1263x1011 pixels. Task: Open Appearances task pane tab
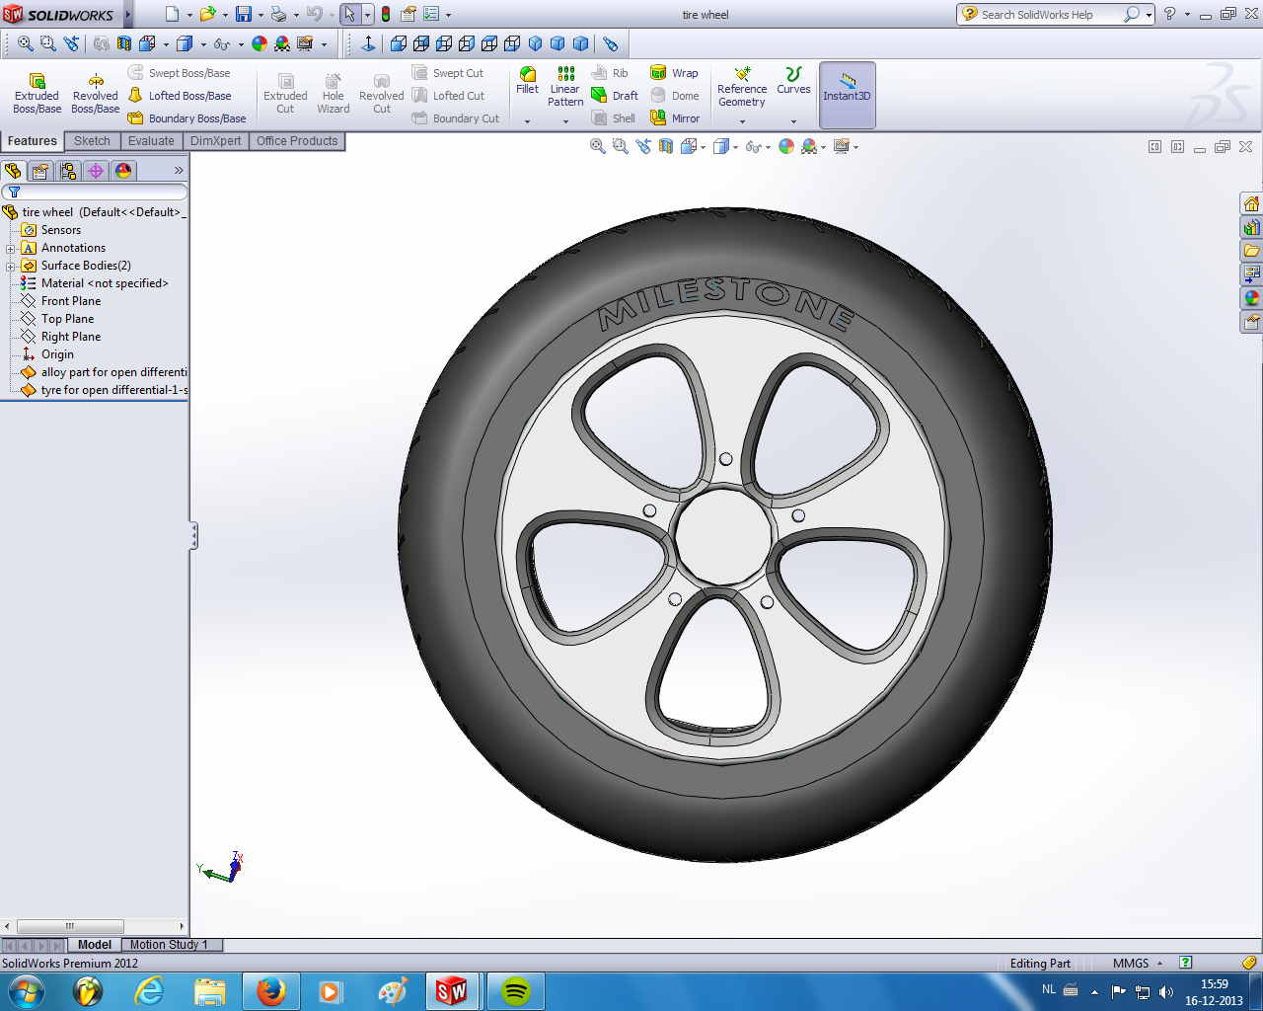click(1251, 297)
